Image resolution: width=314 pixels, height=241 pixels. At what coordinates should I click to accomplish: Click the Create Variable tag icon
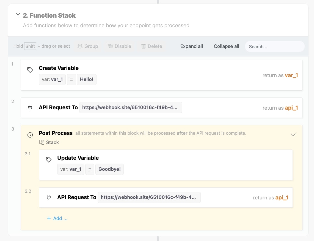pos(30,70)
